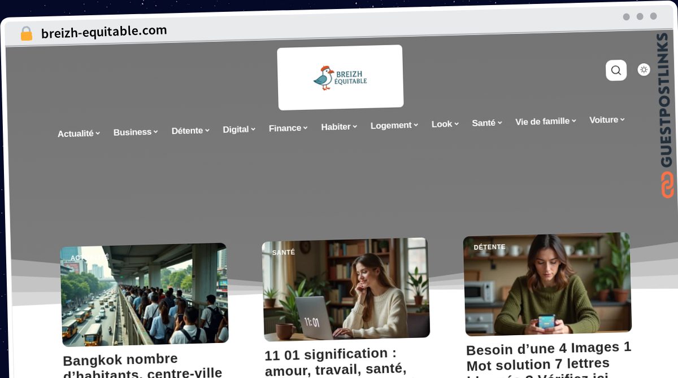Screen dimensions: 678x378
Task: Open the Habiter menu
Action: [x=339, y=127]
